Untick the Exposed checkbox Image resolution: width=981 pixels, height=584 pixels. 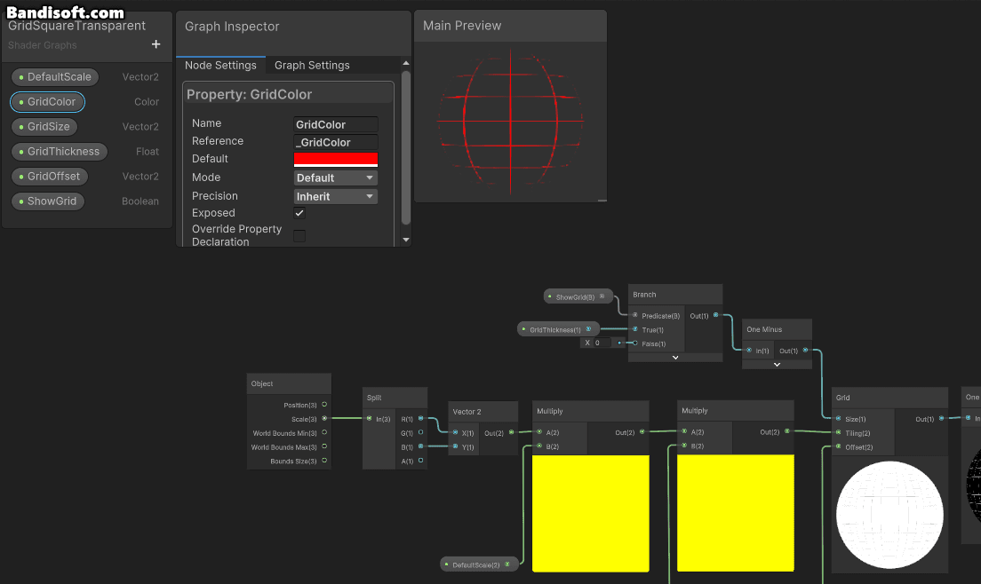(x=299, y=213)
